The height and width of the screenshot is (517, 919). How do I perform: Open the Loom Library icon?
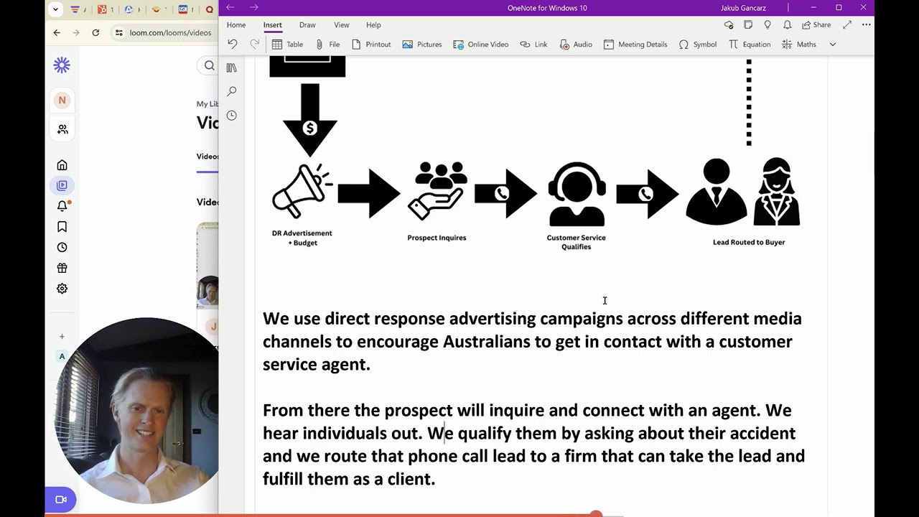62,185
